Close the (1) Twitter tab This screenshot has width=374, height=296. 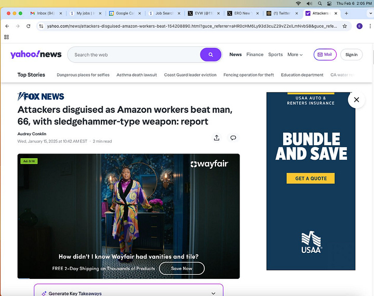(x=297, y=14)
